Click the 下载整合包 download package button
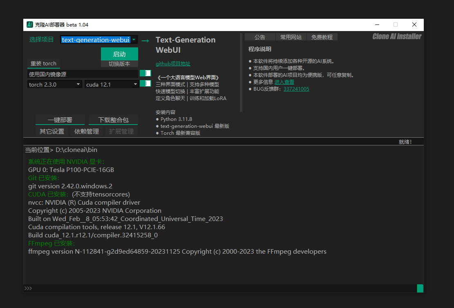The image size is (454, 308). point(113,120)
